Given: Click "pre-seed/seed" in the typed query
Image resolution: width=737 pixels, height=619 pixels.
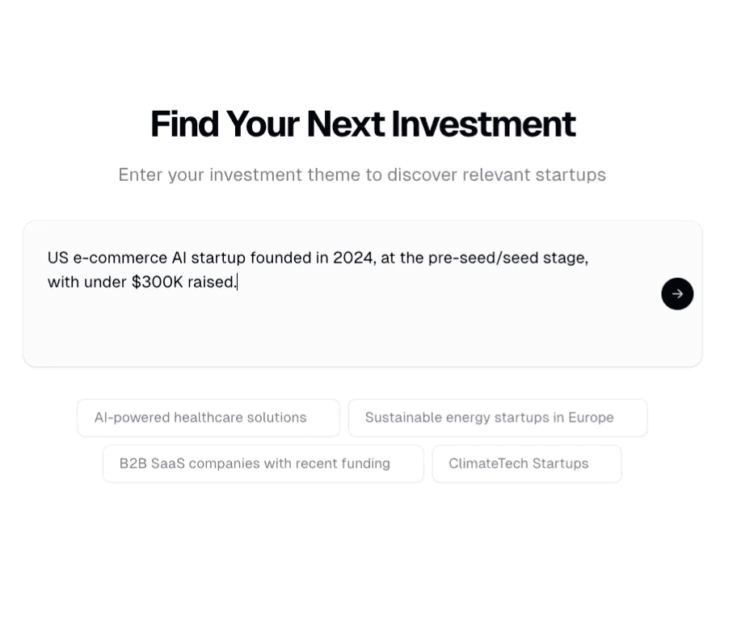Looking at the screenshot, I should pos(483,258).
